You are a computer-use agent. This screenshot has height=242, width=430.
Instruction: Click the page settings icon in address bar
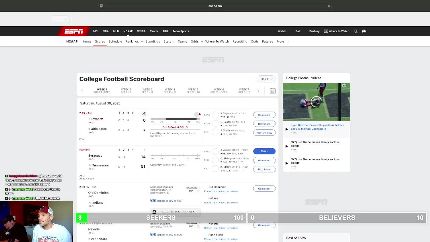(101, 6)
